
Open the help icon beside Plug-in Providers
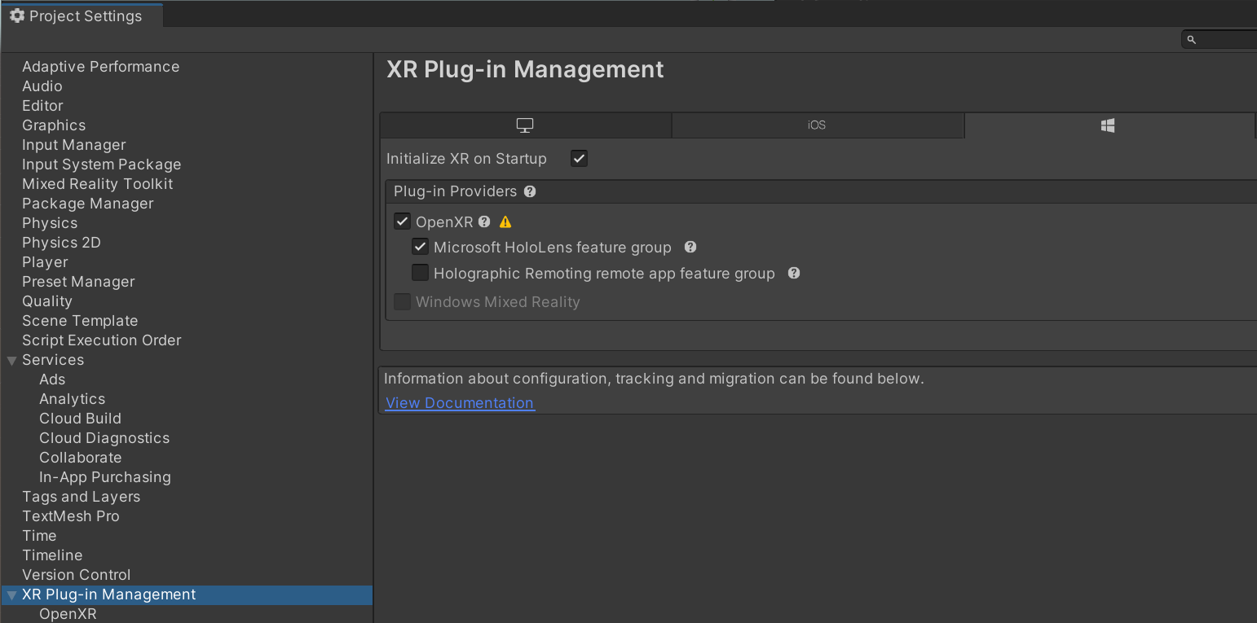(530, 191)
